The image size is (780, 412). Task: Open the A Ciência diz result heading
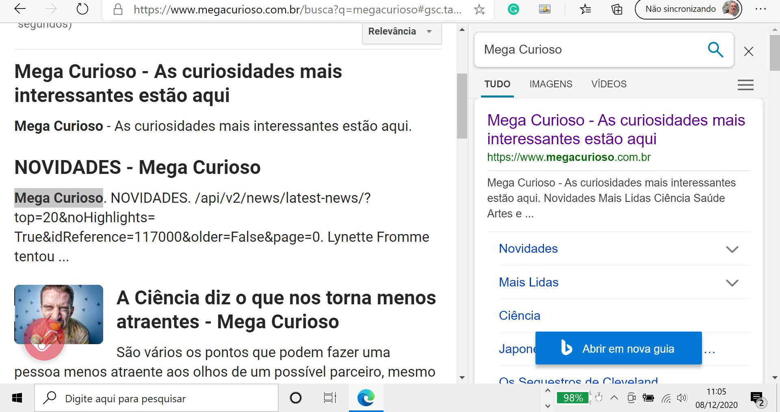(x=276, y=310)
